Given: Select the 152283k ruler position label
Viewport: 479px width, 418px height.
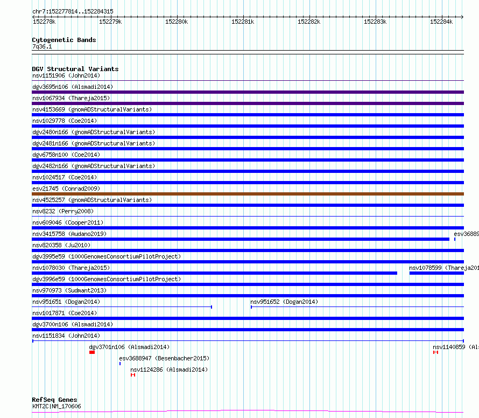Looking at the screenshot, I should [x=375, y=22].
